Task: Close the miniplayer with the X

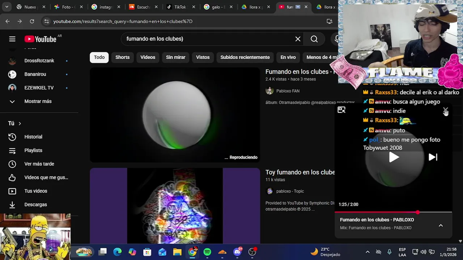Action: (445, 110)
